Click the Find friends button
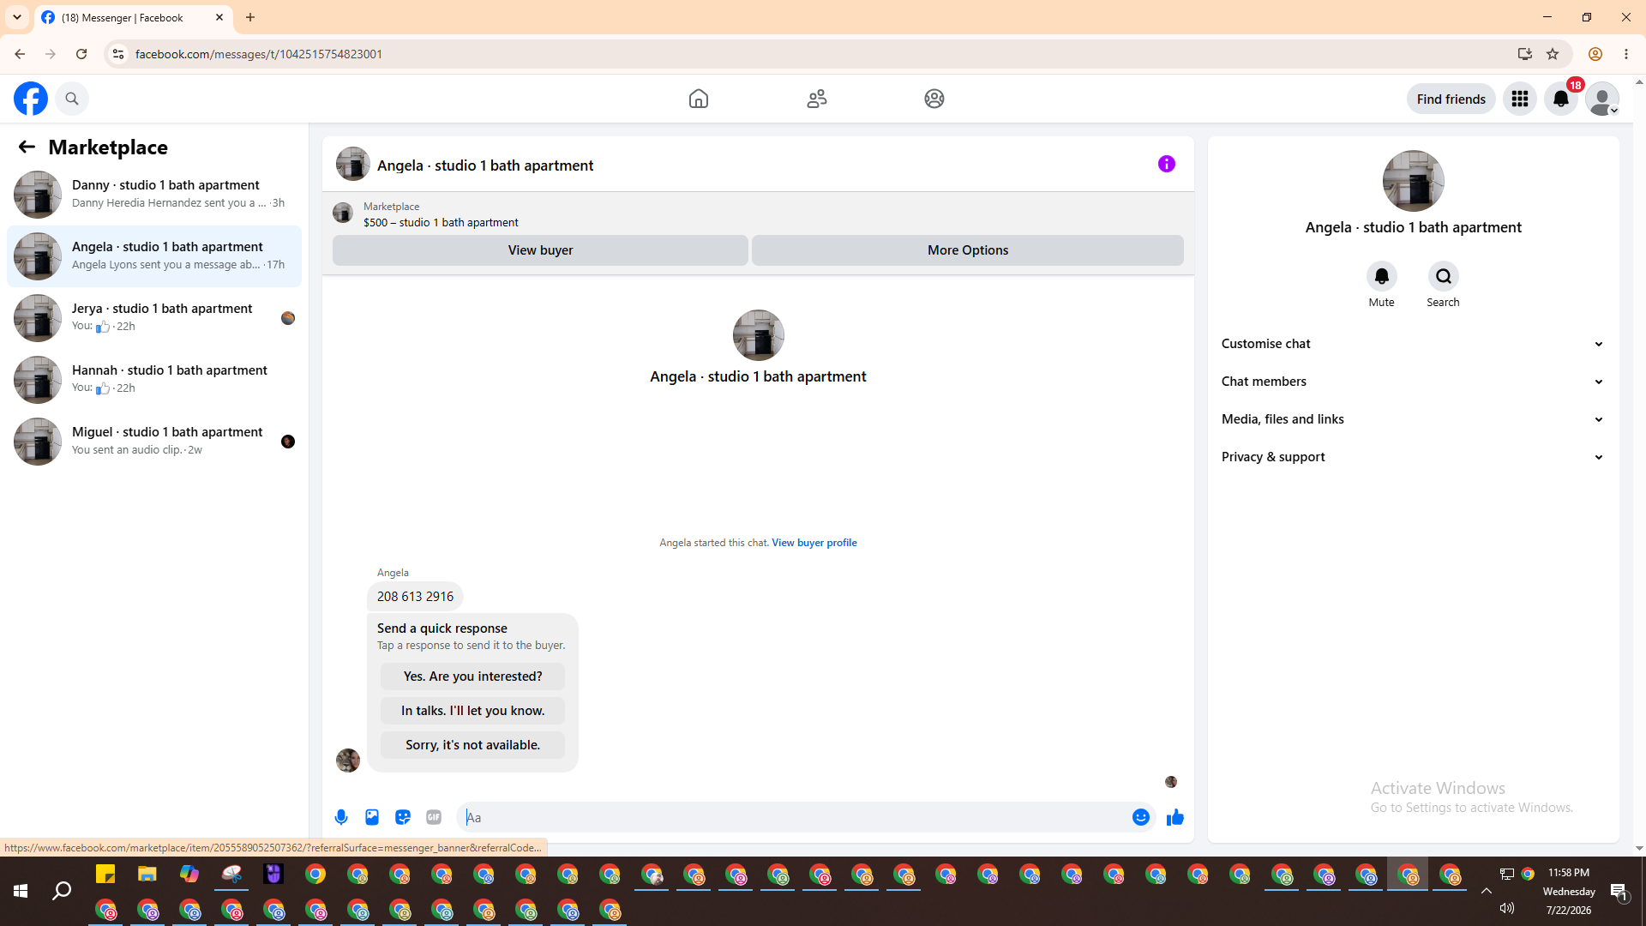Viewport: 1646px width, 926px height. click(x=1451, y=99)
